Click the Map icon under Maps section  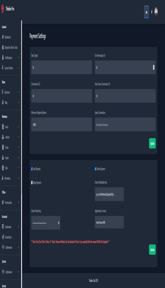(3, 103)
